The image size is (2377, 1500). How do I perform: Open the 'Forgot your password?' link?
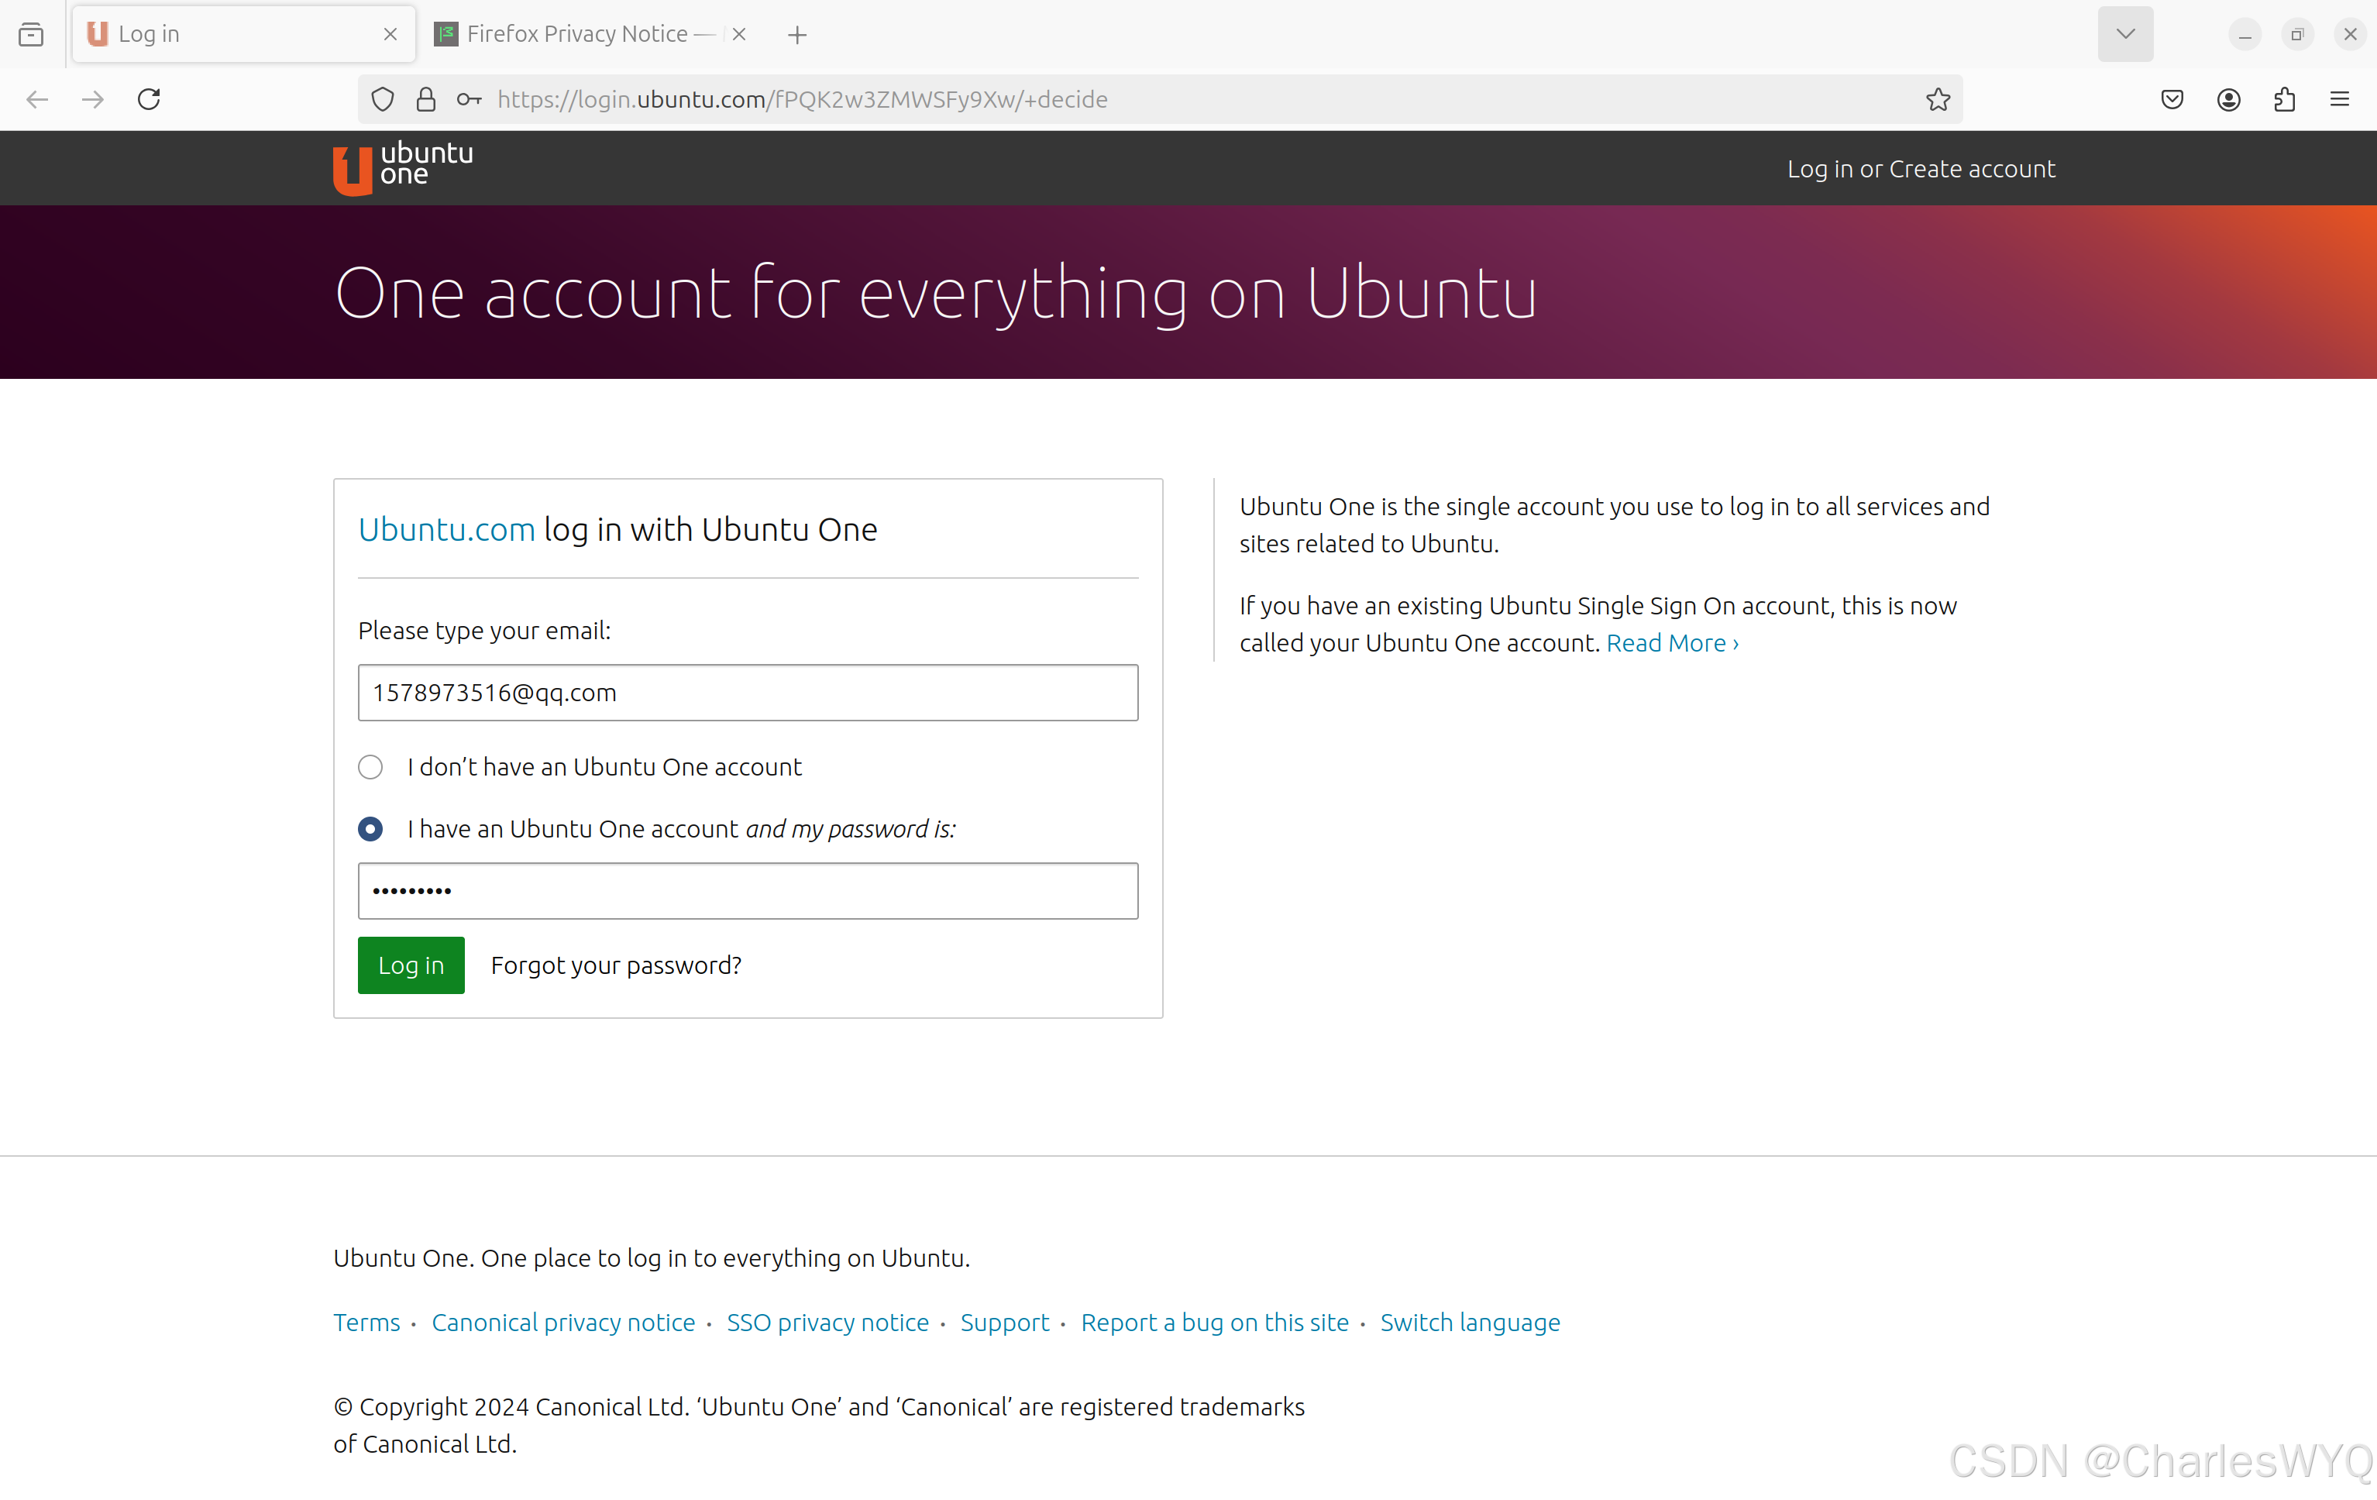[616, 965]
